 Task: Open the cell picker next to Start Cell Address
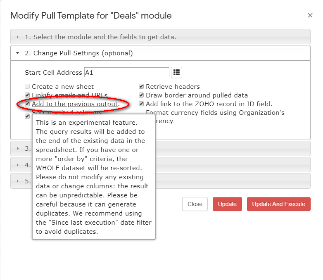click(177, 73)
